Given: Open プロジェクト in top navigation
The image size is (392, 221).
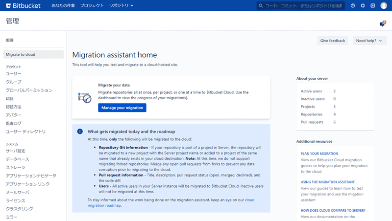Looking at the screenshot, I should pos(92,5).
